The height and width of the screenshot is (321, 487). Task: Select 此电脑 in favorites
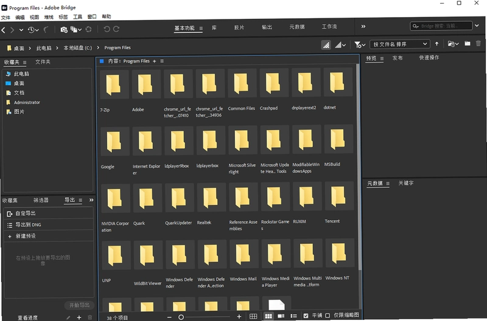(21, 74)
